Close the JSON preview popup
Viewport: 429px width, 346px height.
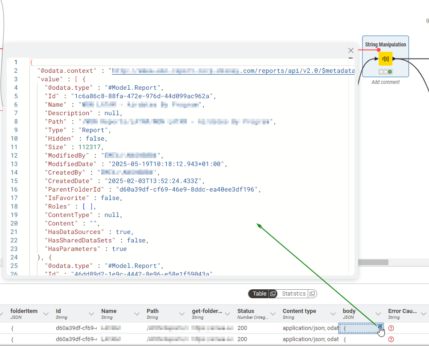tap(351, 51)
